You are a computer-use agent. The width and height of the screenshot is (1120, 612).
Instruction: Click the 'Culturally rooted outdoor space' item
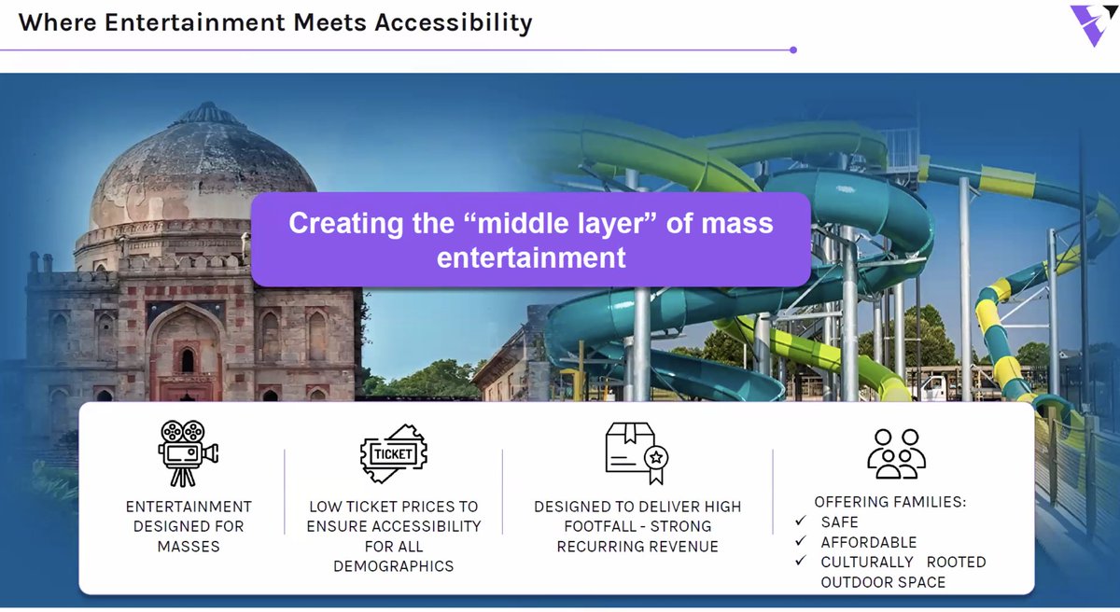point(890,572)
